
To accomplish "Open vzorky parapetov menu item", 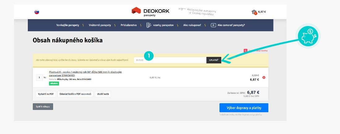I will point(163,25).
